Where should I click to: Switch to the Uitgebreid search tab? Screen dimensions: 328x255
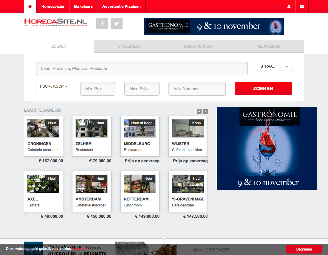coord(129,46)
